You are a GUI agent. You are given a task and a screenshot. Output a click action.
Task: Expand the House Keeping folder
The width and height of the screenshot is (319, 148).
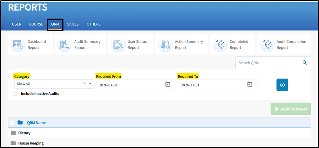tap(13, 143)
